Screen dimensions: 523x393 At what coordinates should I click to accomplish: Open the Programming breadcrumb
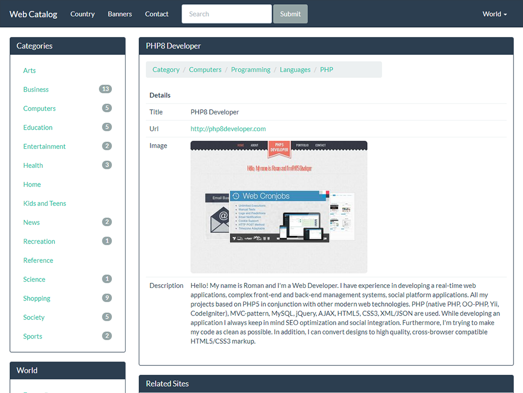click(x=251, y=69)
